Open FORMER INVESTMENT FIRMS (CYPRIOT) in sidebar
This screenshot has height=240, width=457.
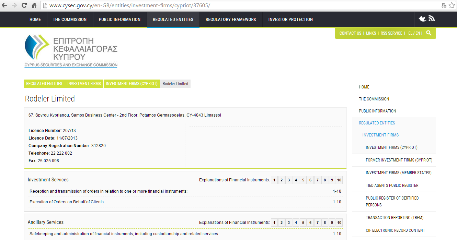coord(394,160)
